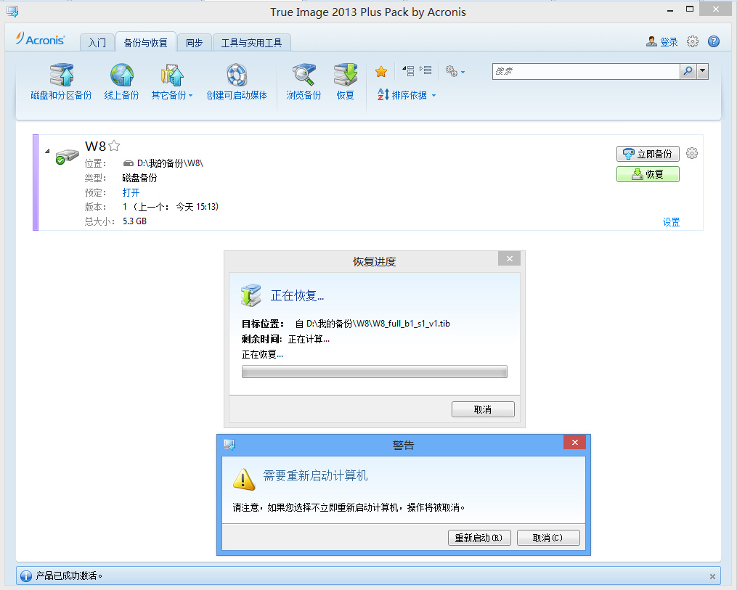This screenshot has height=590, width=737.
Task: Start Online Backup (线上备份)
Action: (122, 82)
